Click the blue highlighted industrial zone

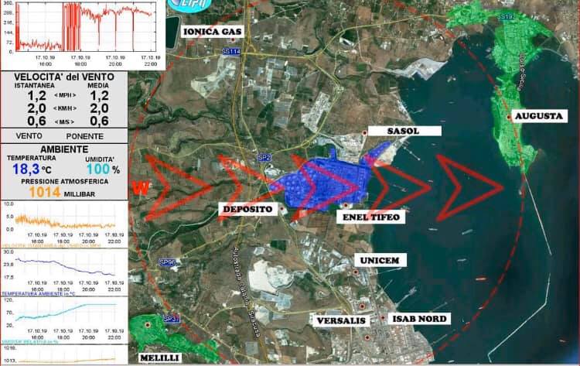(x=325, y=182)
